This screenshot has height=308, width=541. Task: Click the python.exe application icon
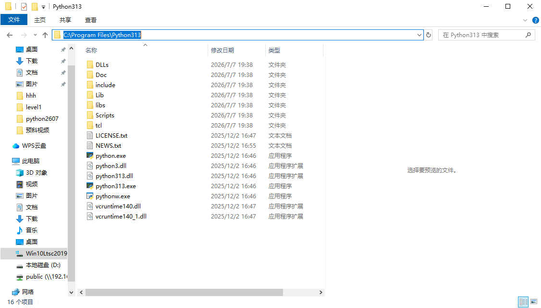coord(90,155)
